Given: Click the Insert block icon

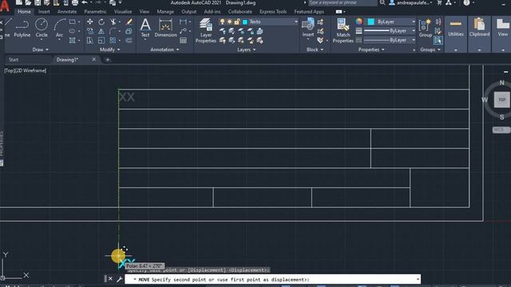Looking at the screenshot, I should click(x=308, y=28).
